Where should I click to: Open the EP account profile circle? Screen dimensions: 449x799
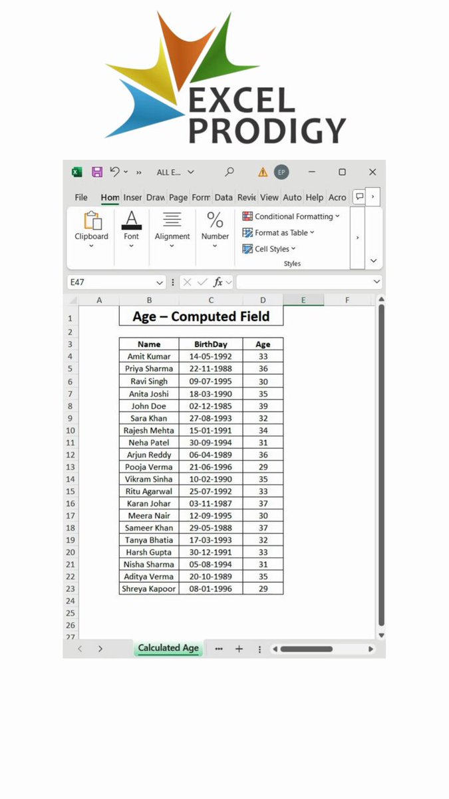click(x=281, y=172)
